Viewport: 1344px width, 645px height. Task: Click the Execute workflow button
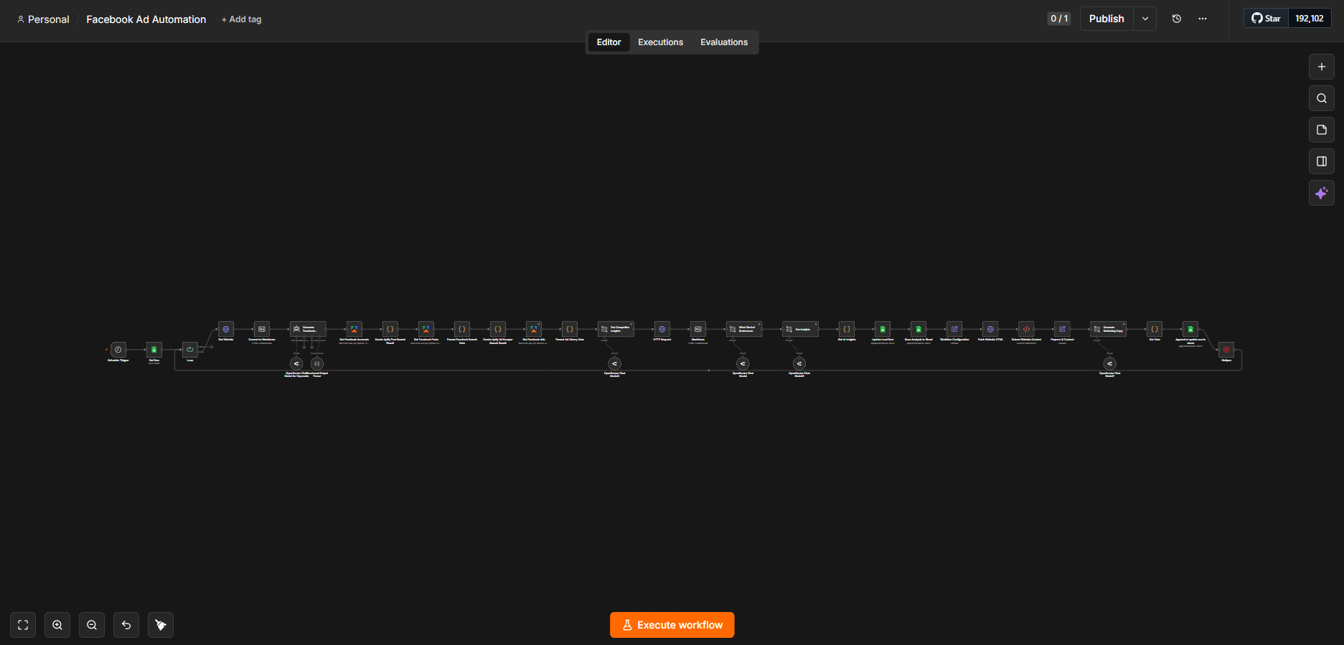(672, 625)
